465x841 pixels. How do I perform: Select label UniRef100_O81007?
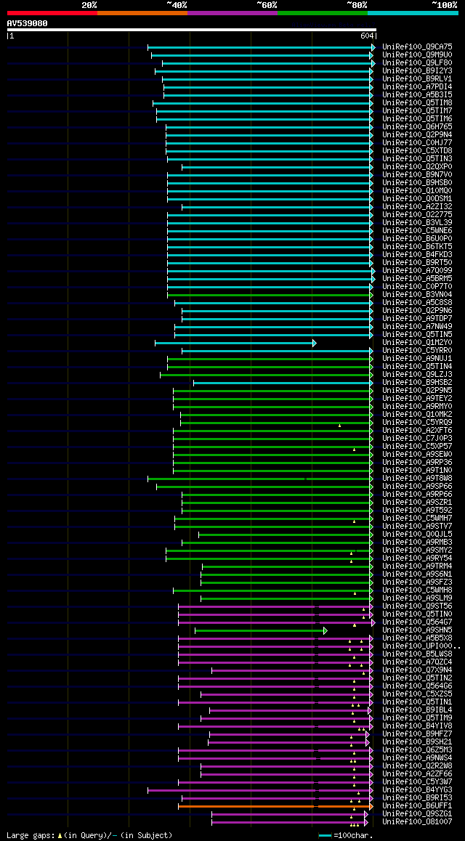pos(417,822)
